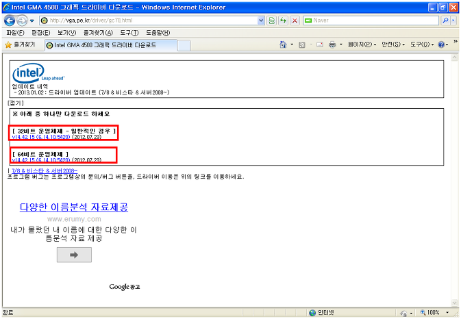Click the Refresh page icon
The width and height of the screenshot is (461, 319).
click(x=283, y=21)
